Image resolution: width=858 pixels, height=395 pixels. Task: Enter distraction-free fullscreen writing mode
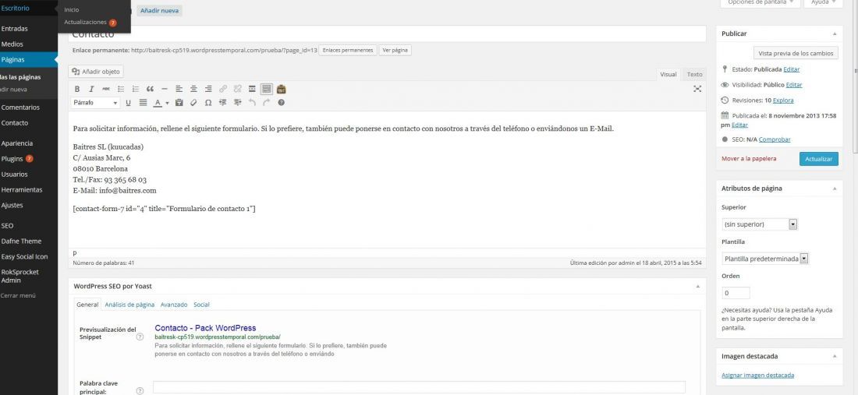pos(697,89)
